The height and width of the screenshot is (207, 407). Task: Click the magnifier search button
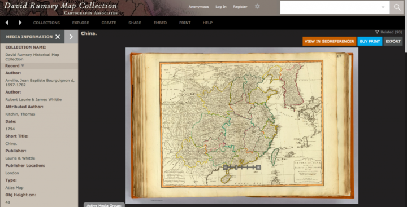(397, 7)
